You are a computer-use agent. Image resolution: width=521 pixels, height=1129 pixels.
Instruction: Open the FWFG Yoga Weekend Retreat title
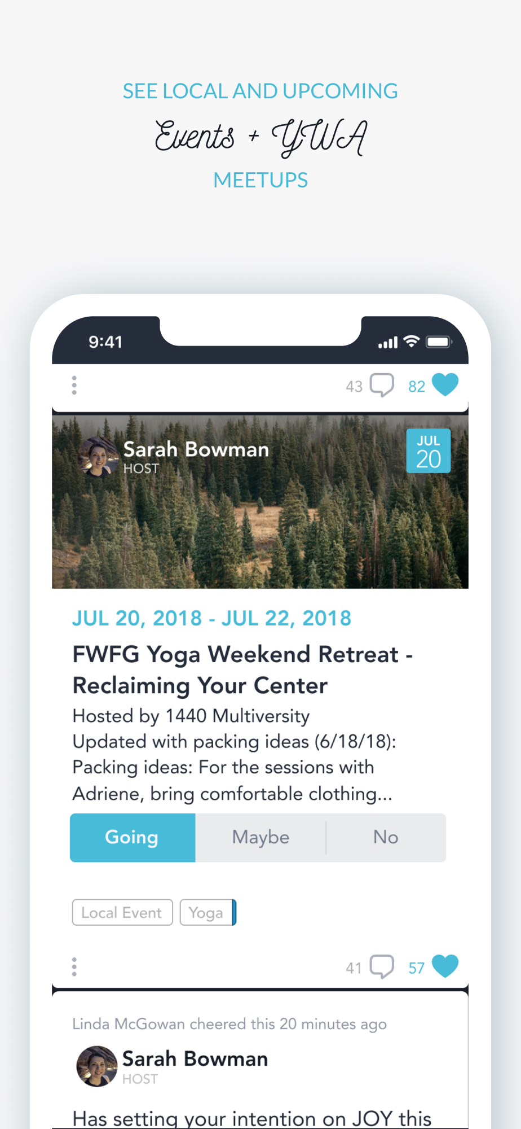click(242, 669)
